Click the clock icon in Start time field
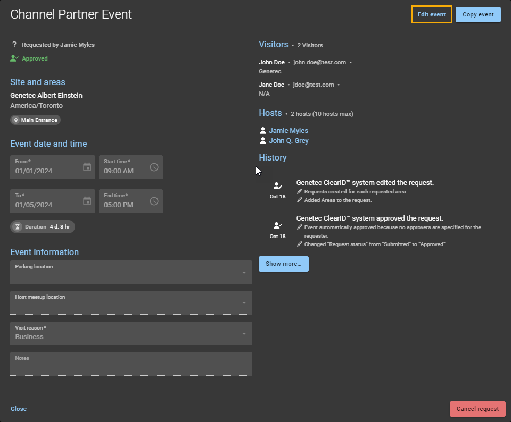This screenshot has height=422, width=511. [154, 167]
